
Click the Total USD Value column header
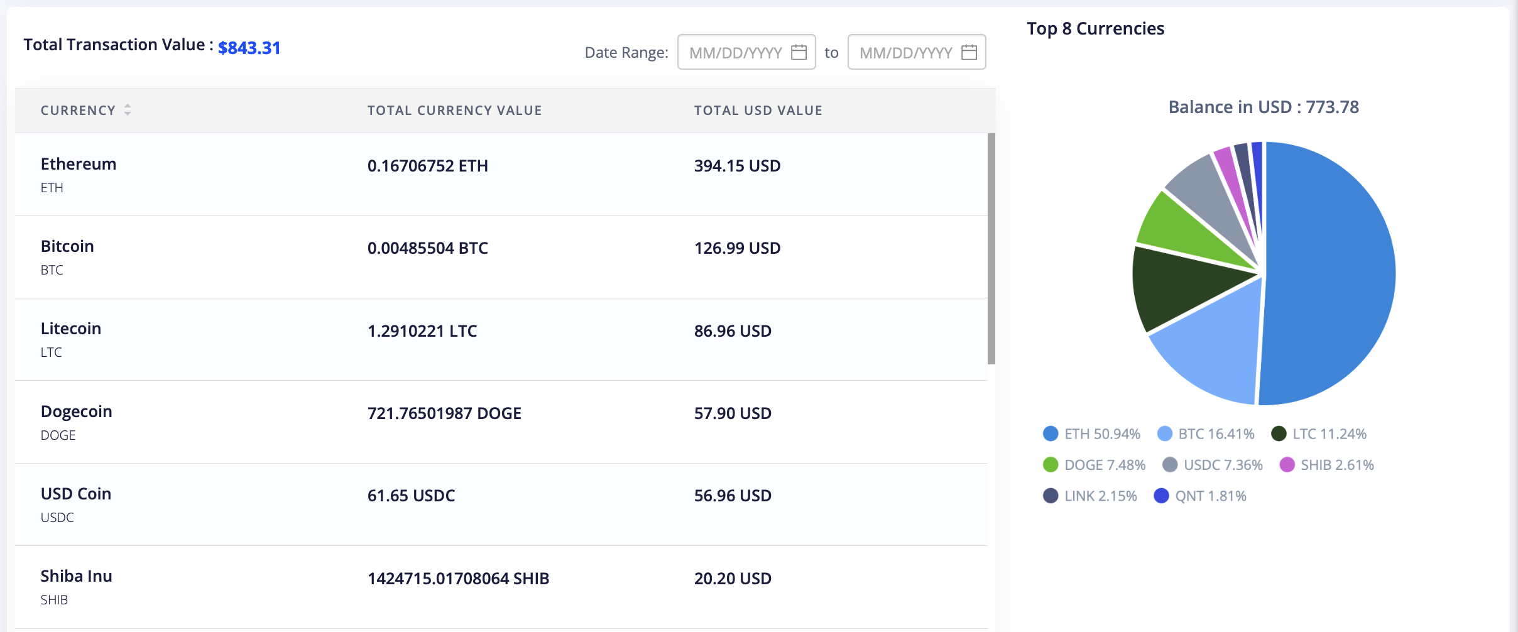[758, 111]
